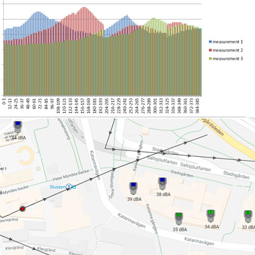The image size is (255, 255).
Task: Click the 34 dBA green meter icon
Action: [x=211, y=216]
